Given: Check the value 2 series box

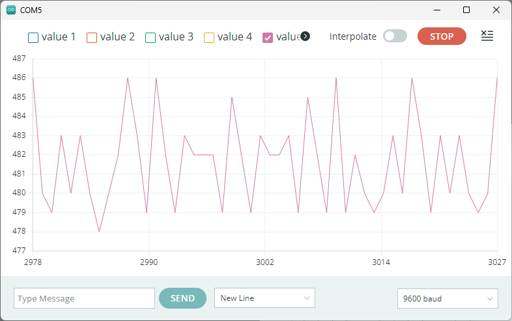Looking at the screenshot, I should (92, 37).
